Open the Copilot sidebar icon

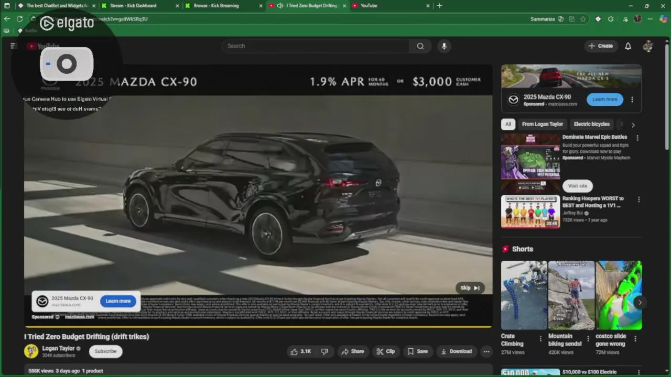663,19
